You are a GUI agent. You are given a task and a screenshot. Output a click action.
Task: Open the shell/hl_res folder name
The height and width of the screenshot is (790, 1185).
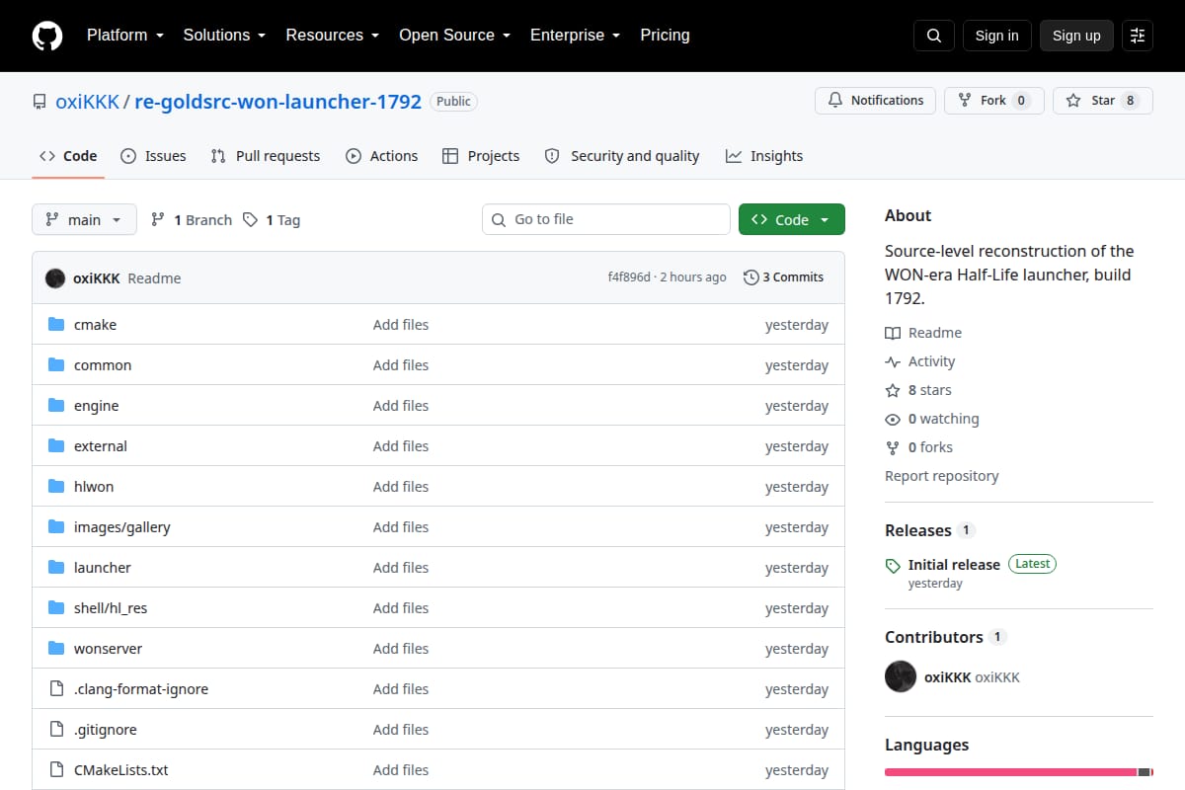tap(111, 608)
